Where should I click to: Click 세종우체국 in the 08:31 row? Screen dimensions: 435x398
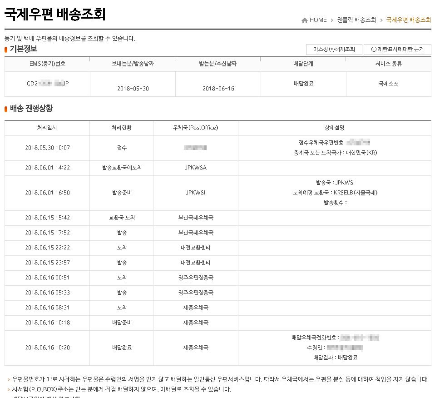point(196,308)
